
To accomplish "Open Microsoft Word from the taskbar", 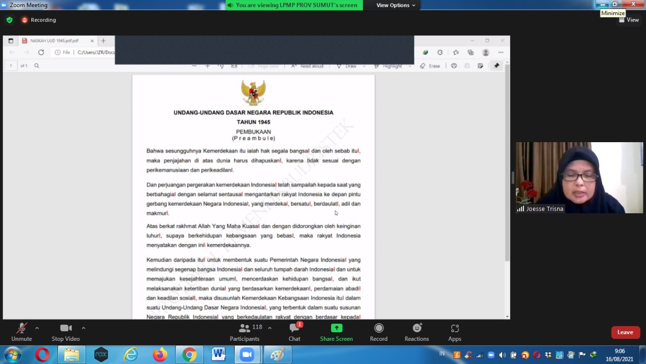I will (x=219, y=355).
